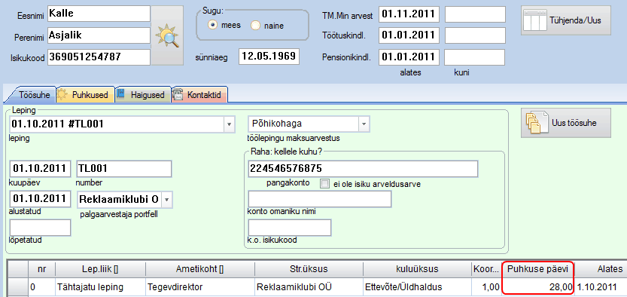Open the Haigused tab
This screenshot has height=297, width=627.
(x=143, y=95)
